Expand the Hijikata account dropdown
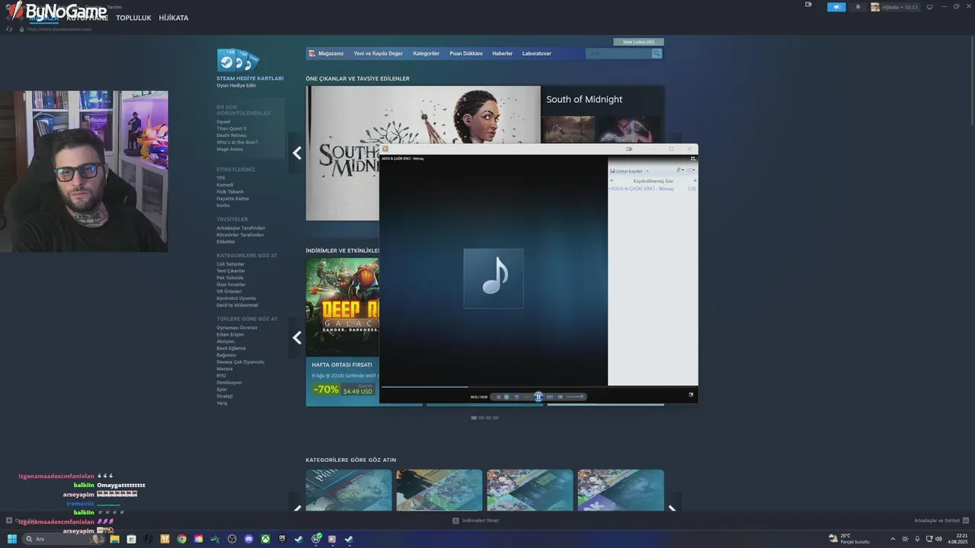The width and height of the screenshot is (975, 548). click(894, 7)
